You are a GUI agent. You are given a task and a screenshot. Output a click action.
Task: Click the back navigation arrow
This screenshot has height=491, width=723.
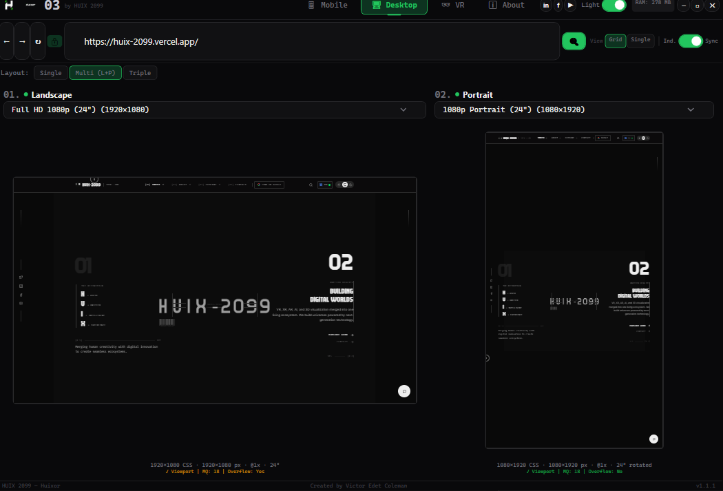click(7, 41)
